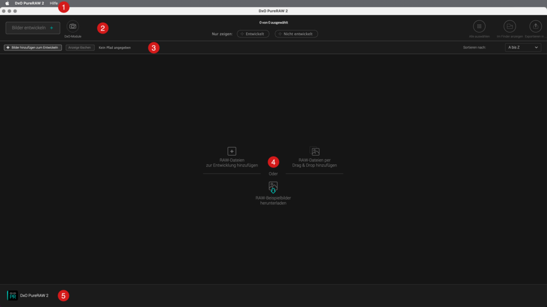This screenshot has height=307, width=547.
Task: Toggle the Nicht entwickelt filter
Action: [x=296, y=34]
